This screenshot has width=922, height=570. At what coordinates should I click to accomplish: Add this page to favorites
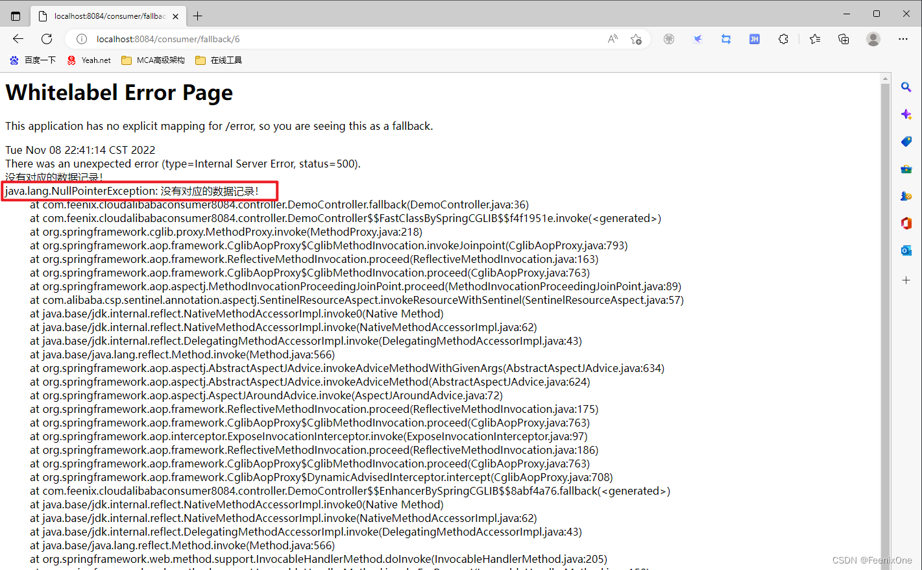click(x=636, y=39)
